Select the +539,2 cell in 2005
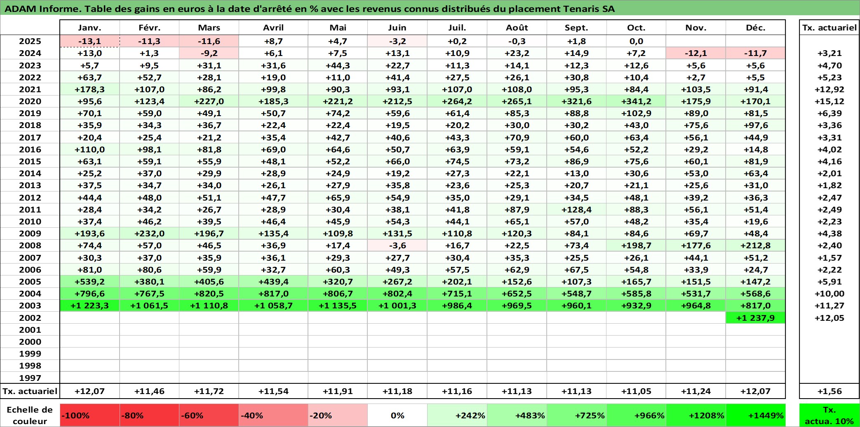Image resolution: width=860 pixels, height=427 pixels. (x=90, y=282)
